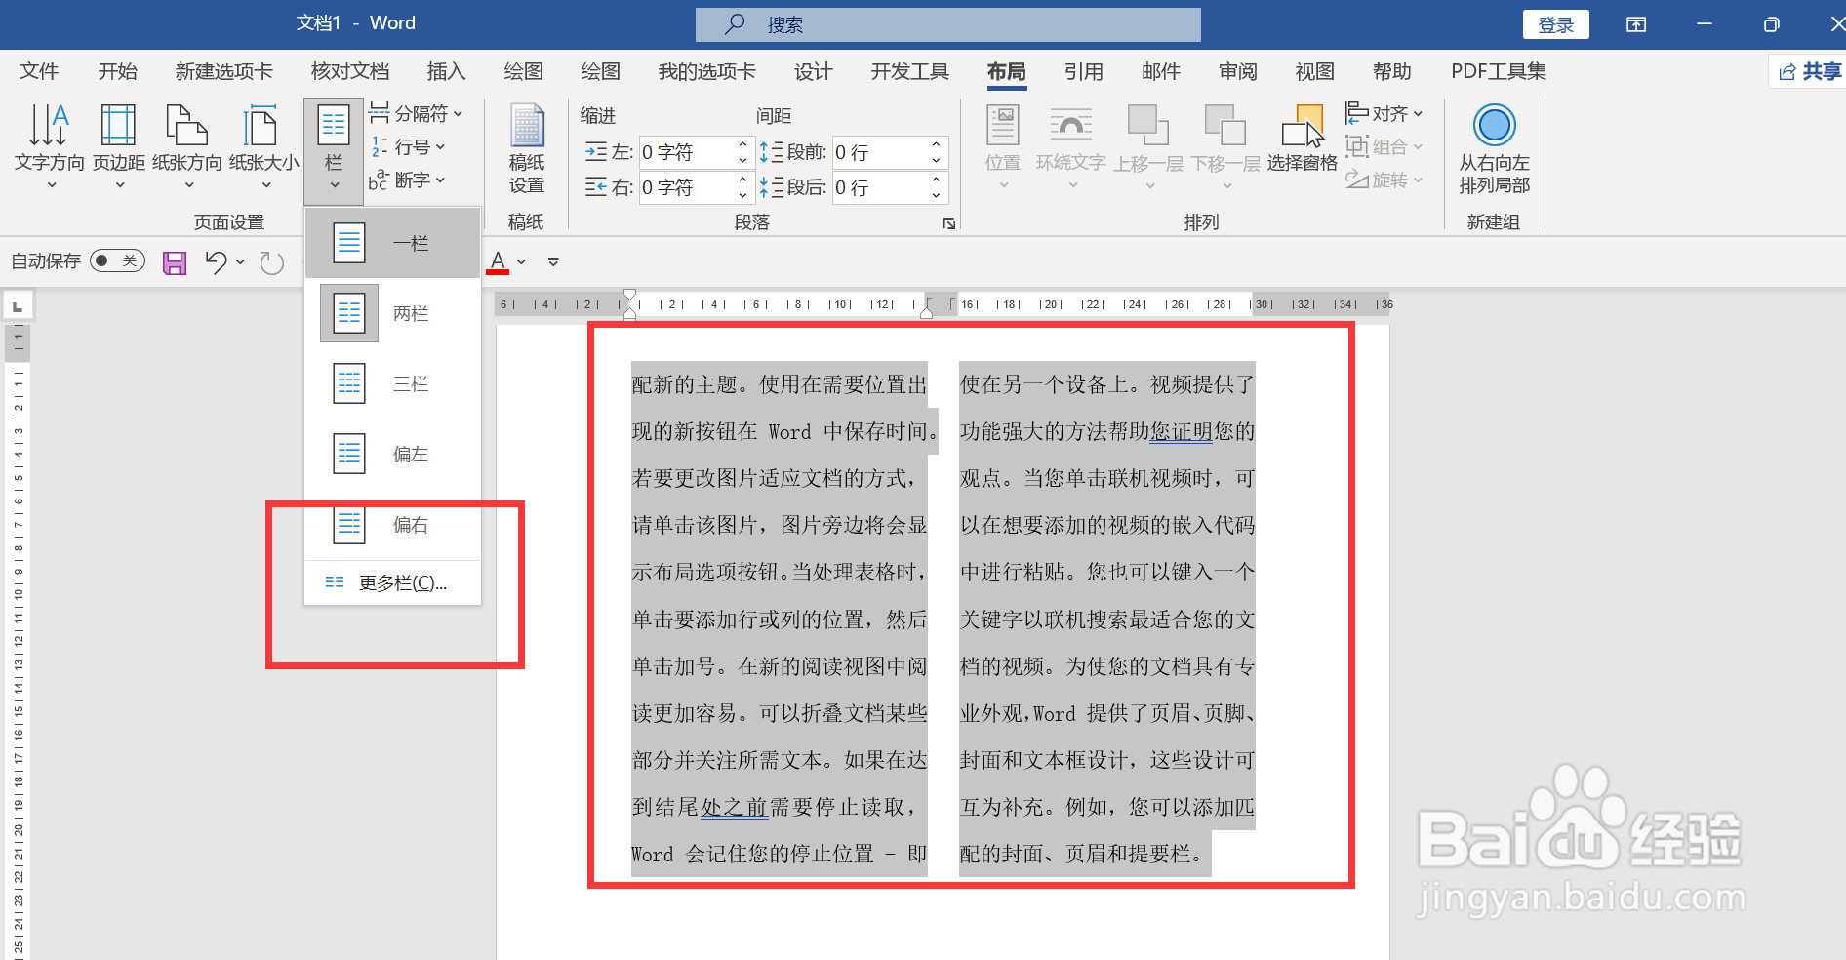Open the Margins (页边距) menu
Image resolution: width=1846 pixels, height=960 pixels.
[119, 145]
